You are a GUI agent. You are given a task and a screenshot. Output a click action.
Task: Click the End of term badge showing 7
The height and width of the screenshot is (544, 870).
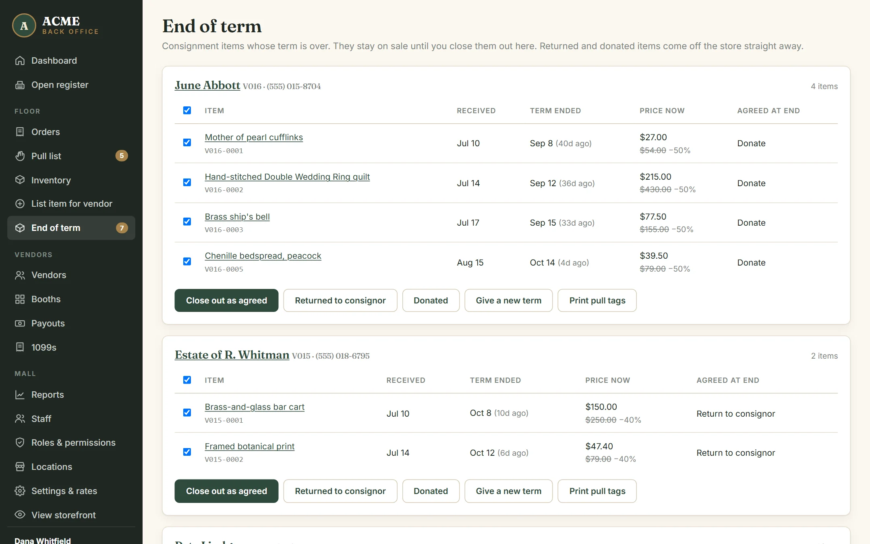click(x=122, y=228)
